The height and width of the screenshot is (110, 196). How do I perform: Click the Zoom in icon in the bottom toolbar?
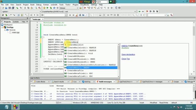point(134,15)
